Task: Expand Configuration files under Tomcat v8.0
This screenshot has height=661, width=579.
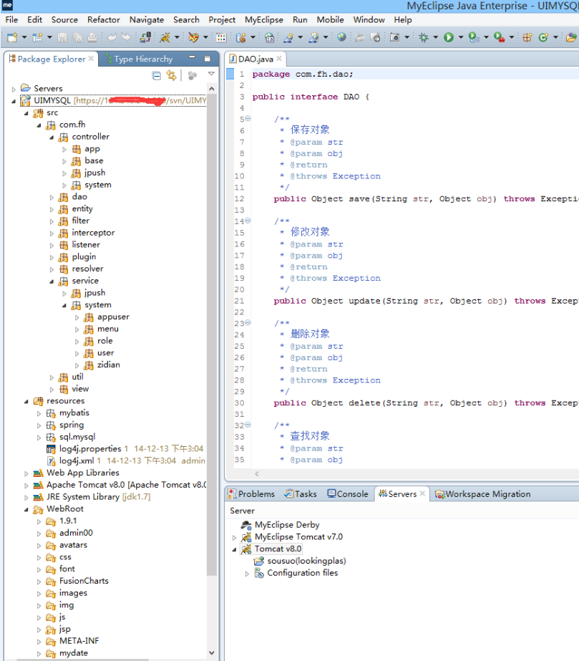Action: [247, 574]
